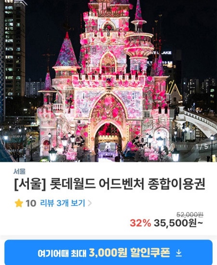The height and width of the screenshot is (265, 217).
Task: Click the 롯데월드 어드벤처 종합이용권 title
Action: click(109, 184)
